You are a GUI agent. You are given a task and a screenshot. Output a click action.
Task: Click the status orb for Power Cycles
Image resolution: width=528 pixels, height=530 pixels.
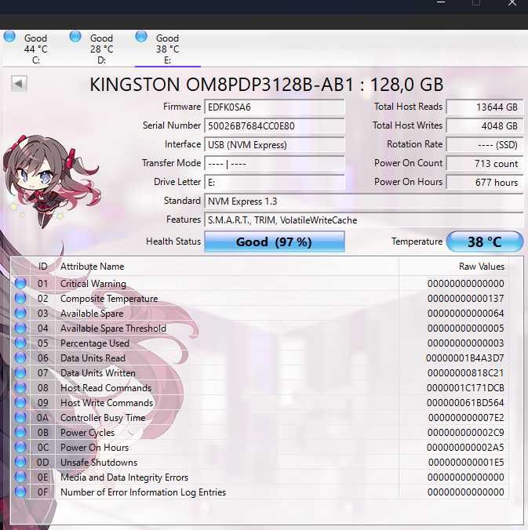tap(20, 432)
